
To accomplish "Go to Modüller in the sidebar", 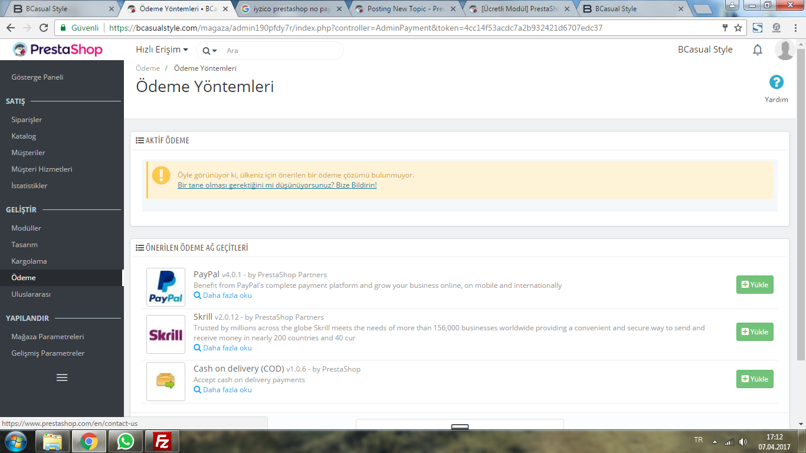I will 27,228.
